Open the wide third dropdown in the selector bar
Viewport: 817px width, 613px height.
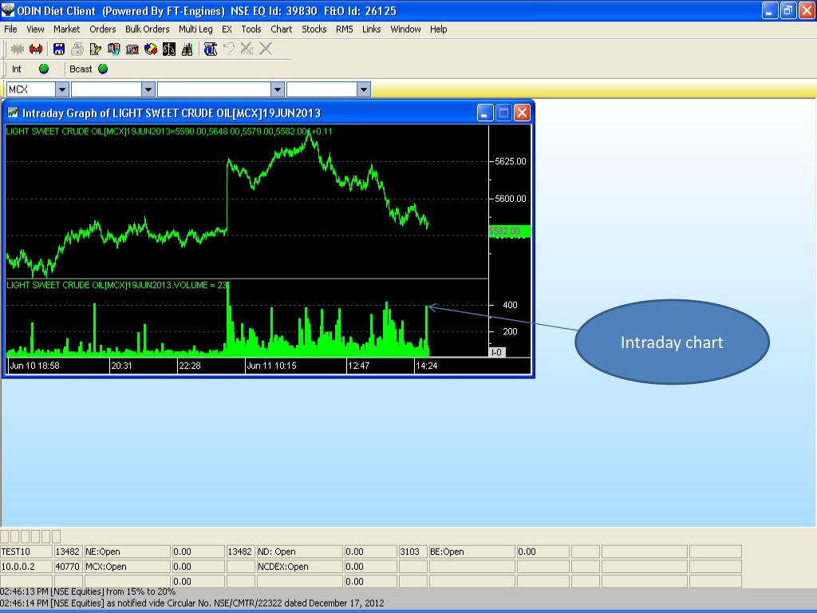coord(277,89)
